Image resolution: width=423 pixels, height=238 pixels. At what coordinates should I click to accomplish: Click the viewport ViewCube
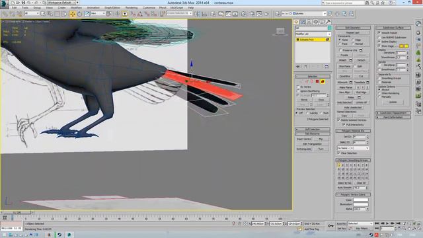coord(280,32)
